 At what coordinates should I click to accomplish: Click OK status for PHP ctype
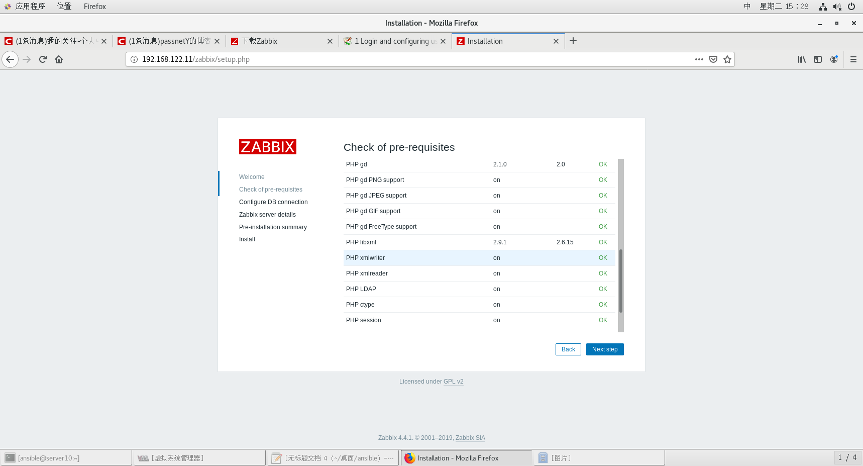point(603,305)
